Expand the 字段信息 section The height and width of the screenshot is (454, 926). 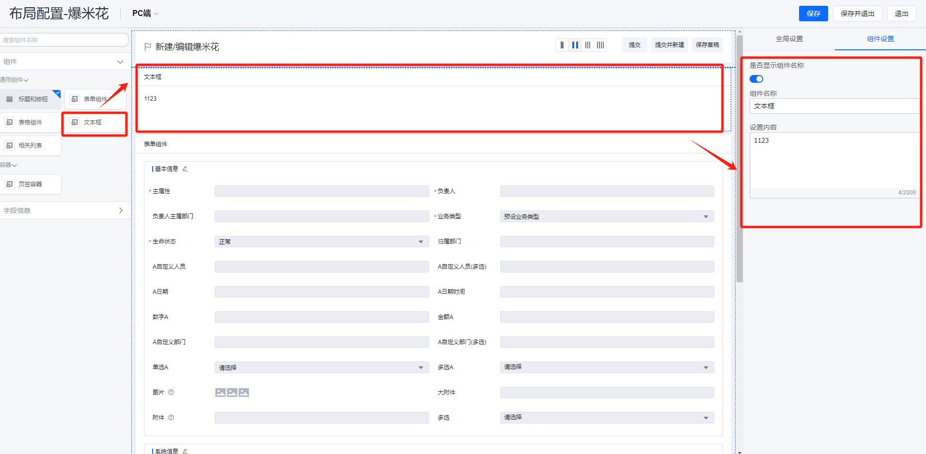pos(121,211)
